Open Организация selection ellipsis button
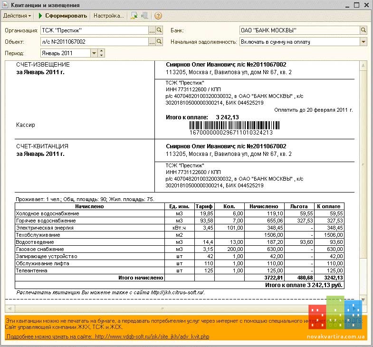Viewport: 373px width, 347px height. 152,30
